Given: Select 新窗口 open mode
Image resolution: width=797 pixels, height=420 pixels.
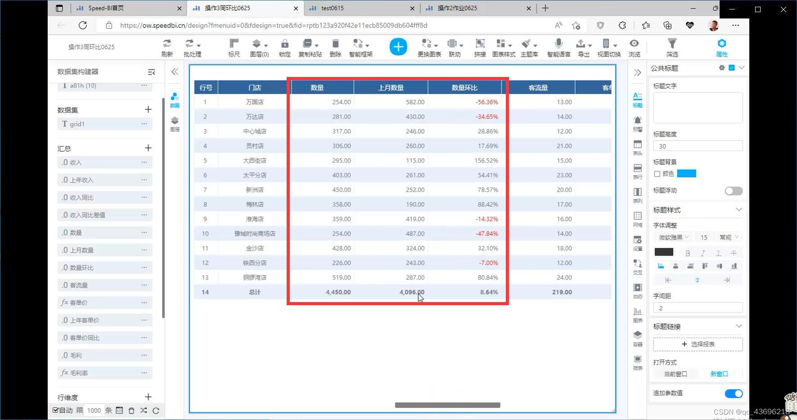Looking at the screenshot, I should (719, 374).
